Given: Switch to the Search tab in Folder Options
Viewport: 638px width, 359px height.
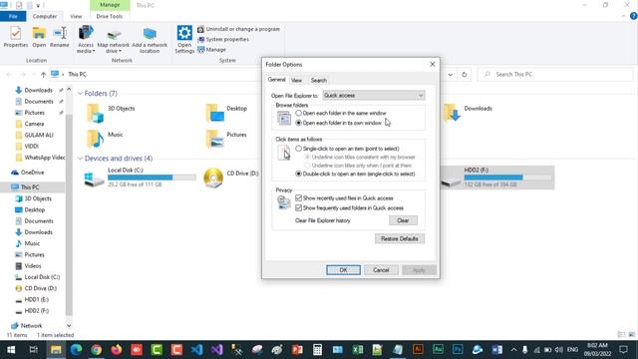Looking at the screenshot, I should [x=319, y=80].
